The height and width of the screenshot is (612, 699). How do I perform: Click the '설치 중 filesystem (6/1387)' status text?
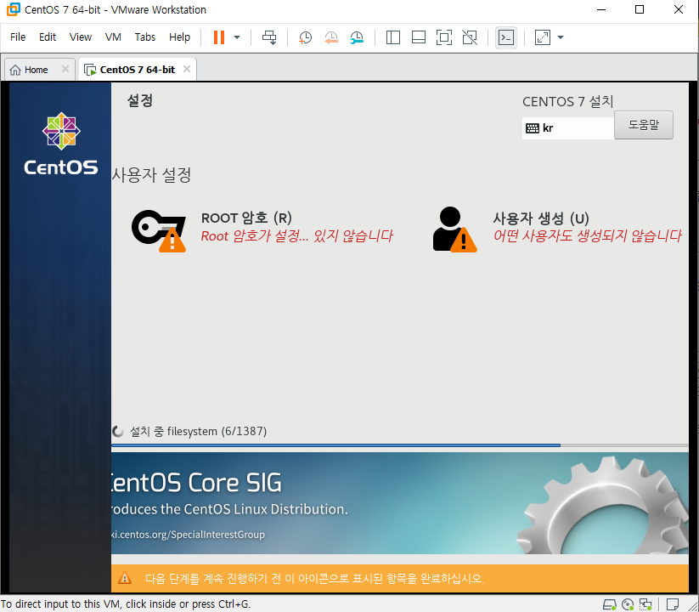coord(199,431)
